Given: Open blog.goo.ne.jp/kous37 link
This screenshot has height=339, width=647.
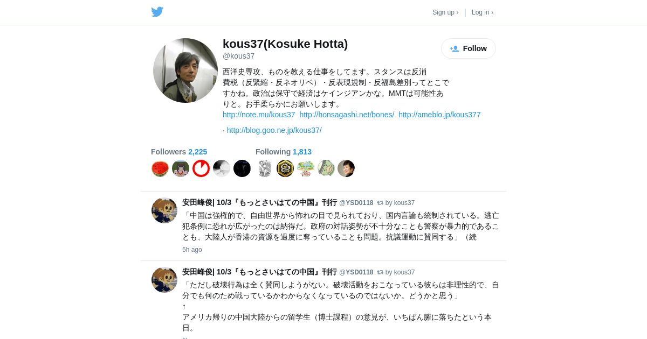Looking at the screenshot, I should point(274,130).
